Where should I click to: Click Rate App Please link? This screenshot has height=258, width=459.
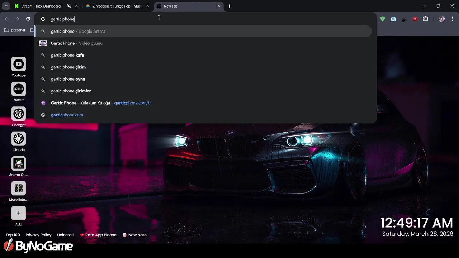point(98,235)
